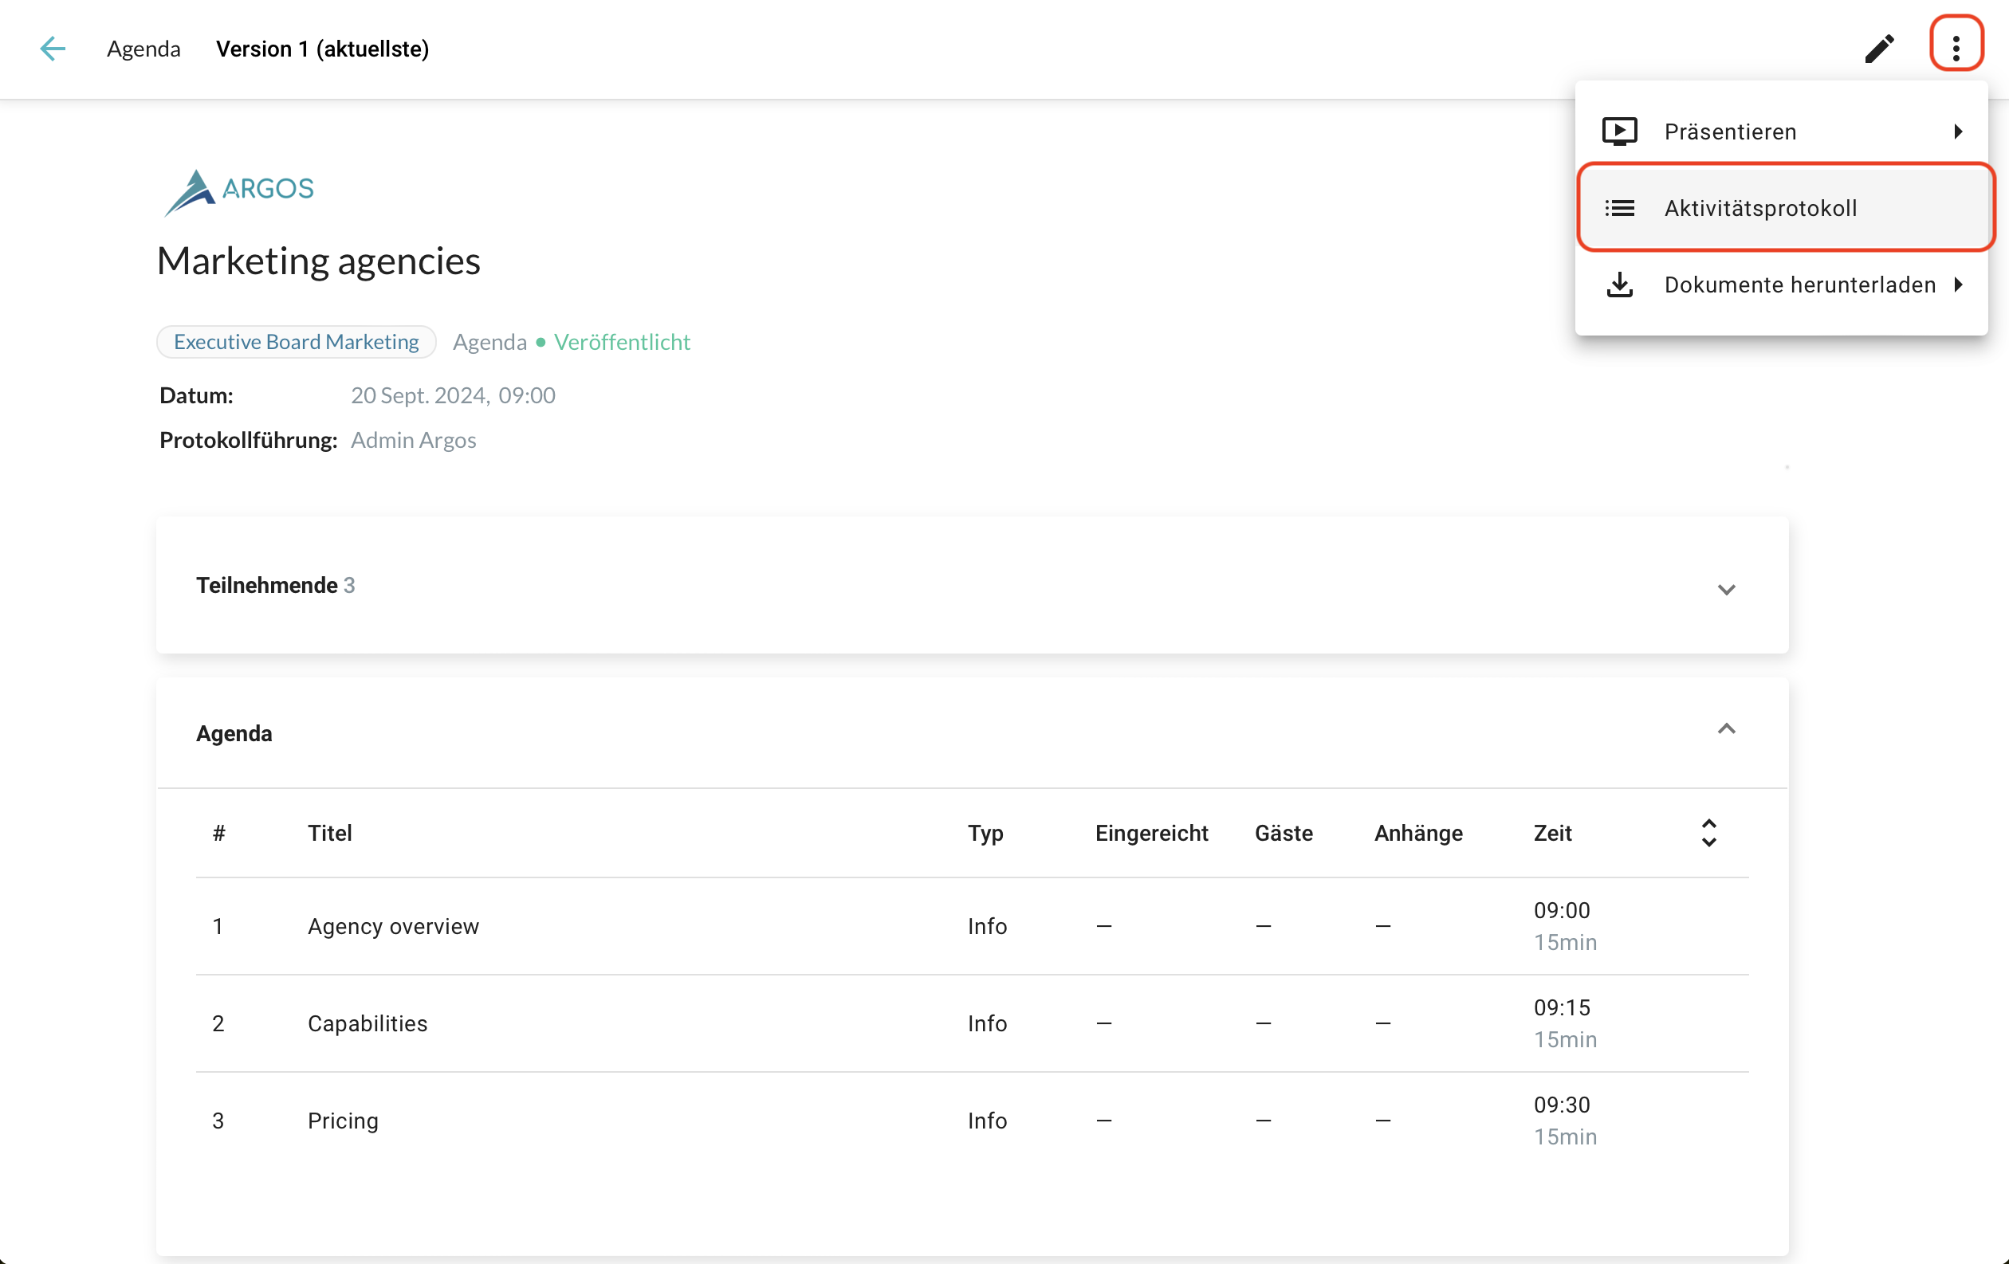
Task: Click the download icon beside Dokumente herunterladen
Action: [x=1618, y=285]
